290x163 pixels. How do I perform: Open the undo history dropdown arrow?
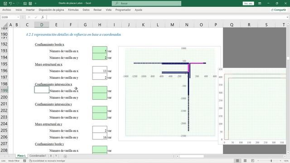point(14,3)
